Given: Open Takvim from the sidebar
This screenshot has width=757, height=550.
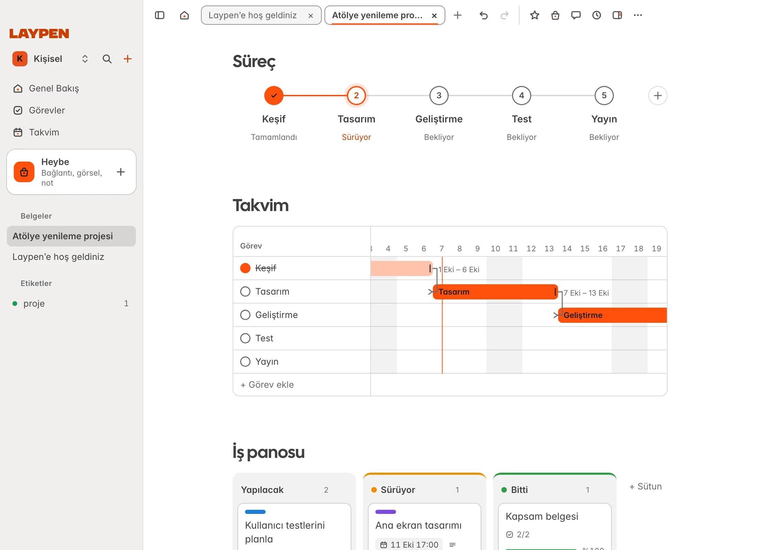Looking at the screenshot, I should (x=71, y=132).
